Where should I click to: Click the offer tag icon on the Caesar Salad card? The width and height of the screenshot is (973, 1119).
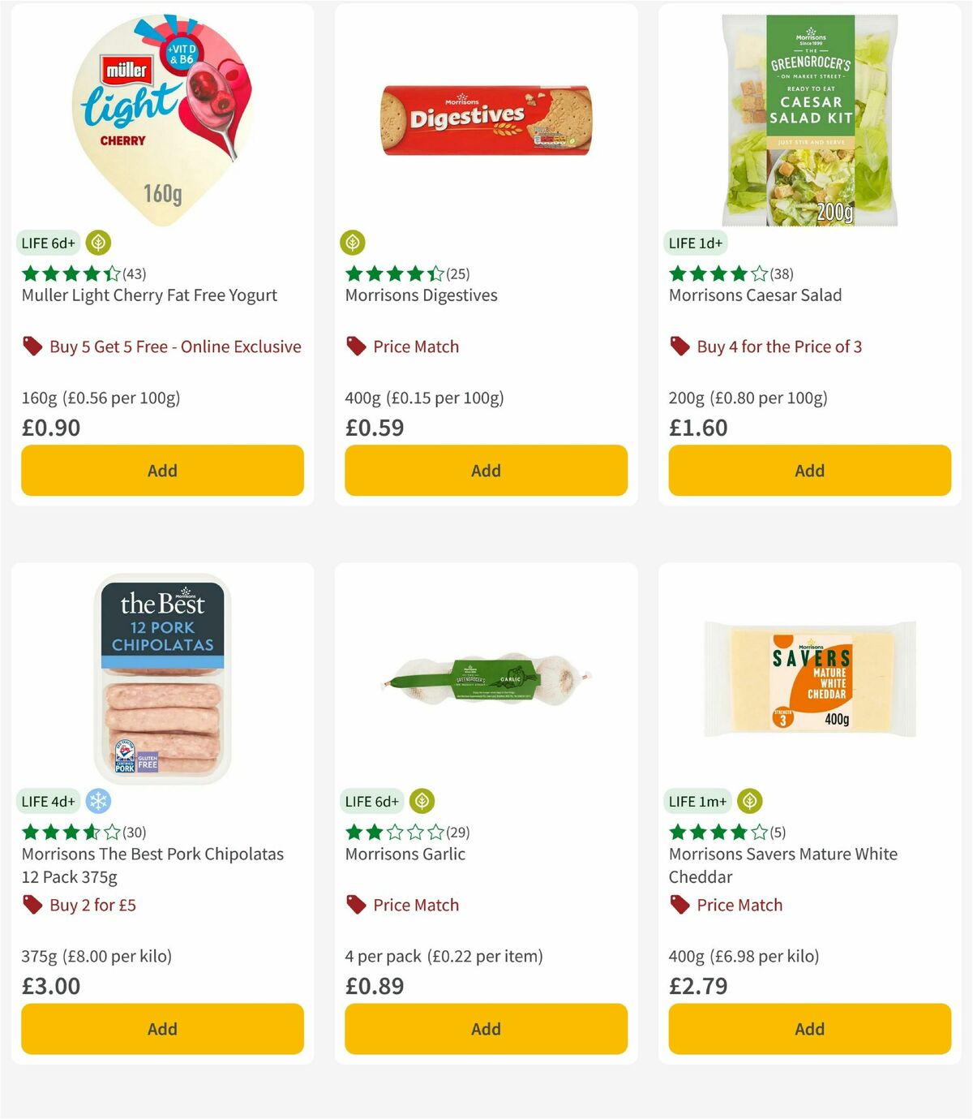point(679,346)
